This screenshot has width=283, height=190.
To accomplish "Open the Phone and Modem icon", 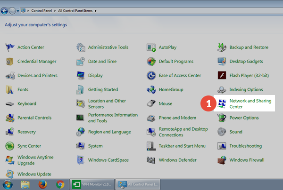I will pos(151,118).
